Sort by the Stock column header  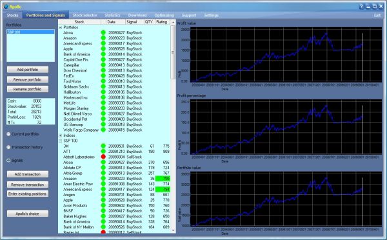[79, 22]
